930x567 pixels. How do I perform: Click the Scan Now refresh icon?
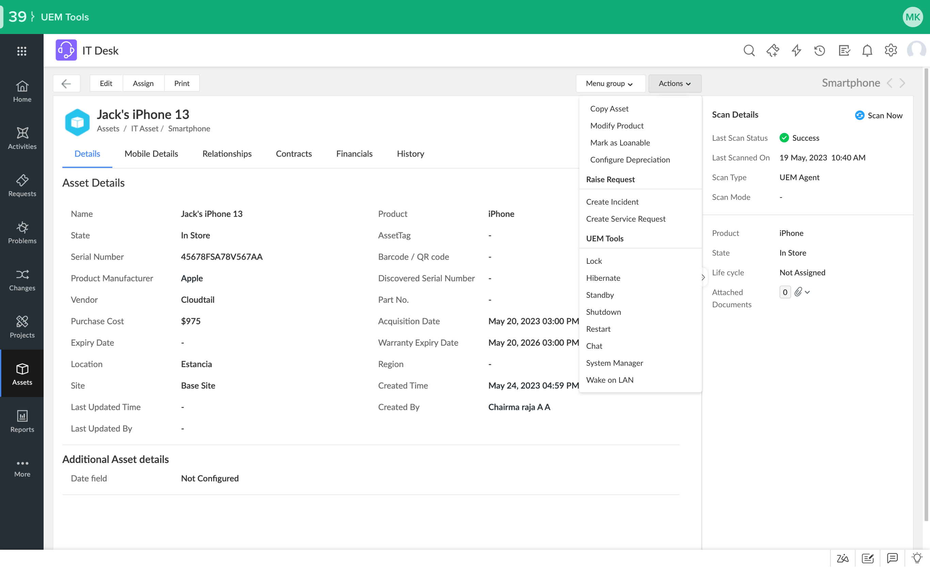[860, 115]
